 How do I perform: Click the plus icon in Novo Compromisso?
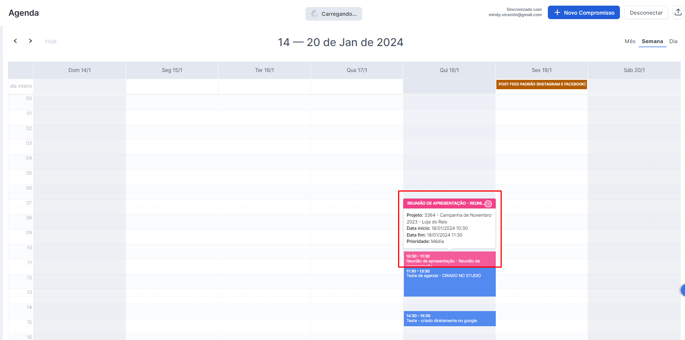point(557,12)
